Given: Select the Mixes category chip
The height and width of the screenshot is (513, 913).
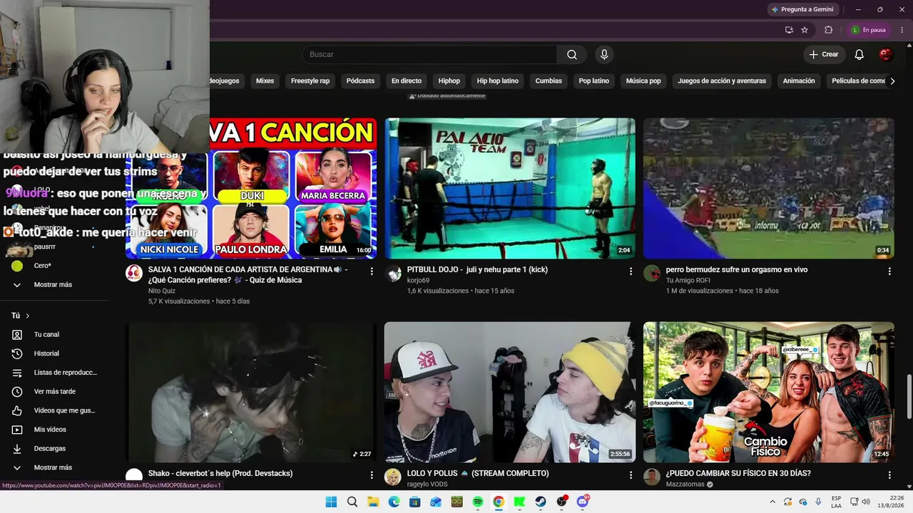Looking at the screenshot, I should point(265,81).
